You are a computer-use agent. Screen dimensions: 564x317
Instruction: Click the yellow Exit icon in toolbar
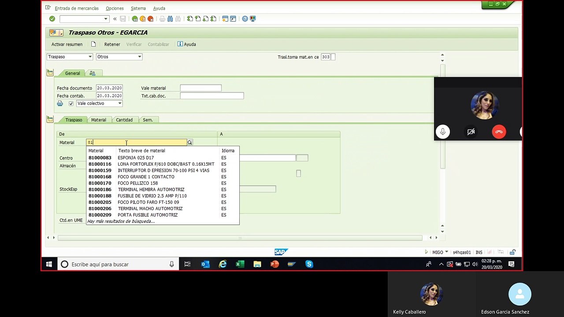[142, 19]
